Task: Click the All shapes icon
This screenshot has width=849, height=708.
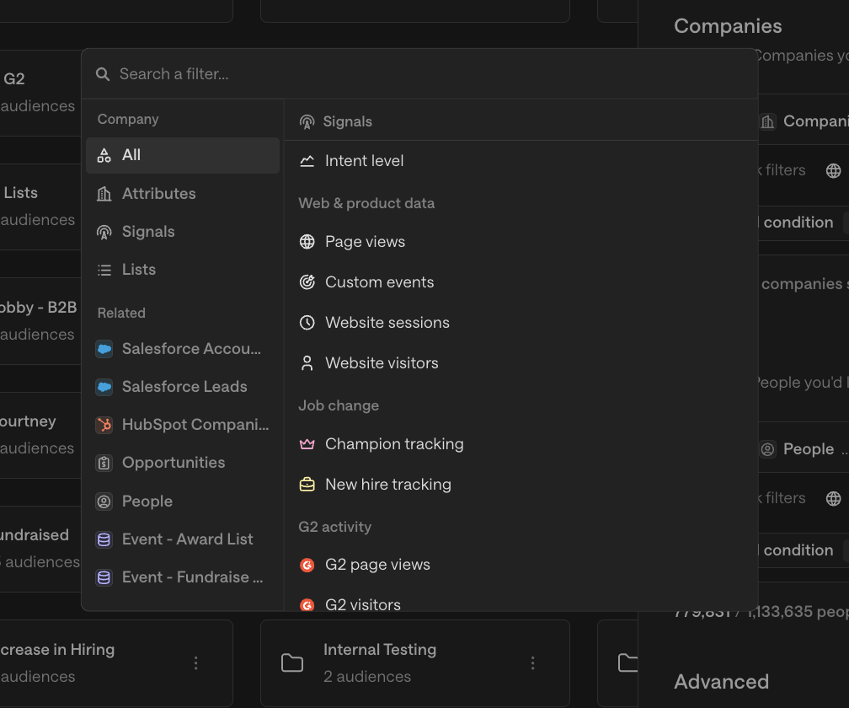Action: [104, 155]
